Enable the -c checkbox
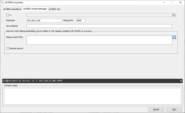The height and width of the screenshot is (113, 185). pyautogui.click(x=8, y=15)
